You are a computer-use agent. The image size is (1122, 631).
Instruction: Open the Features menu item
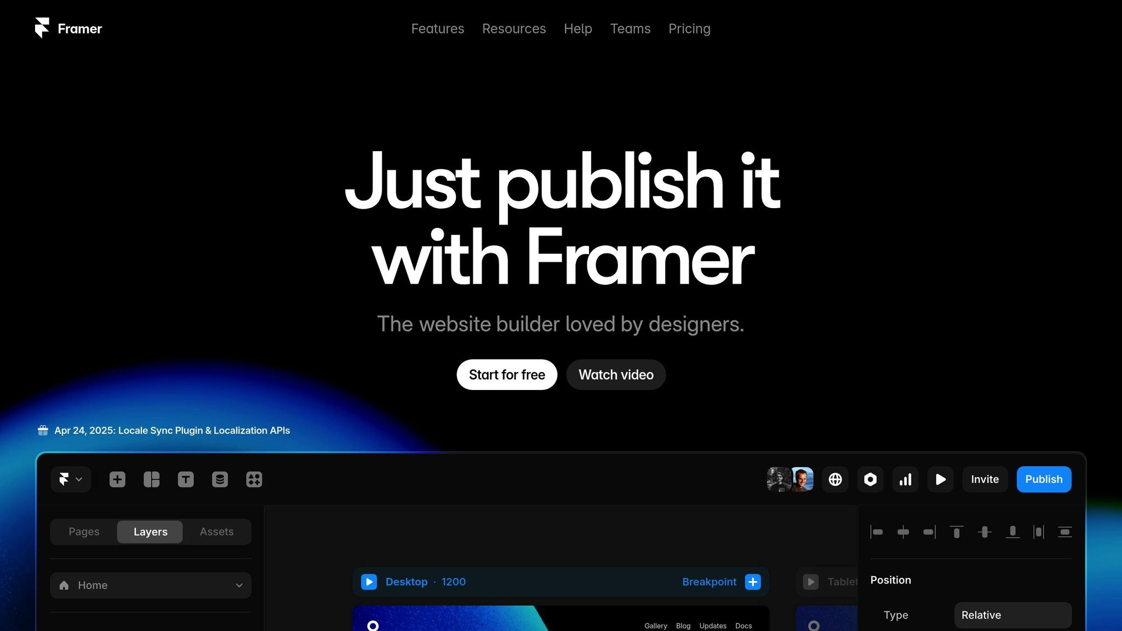click(x=438, y=28)
